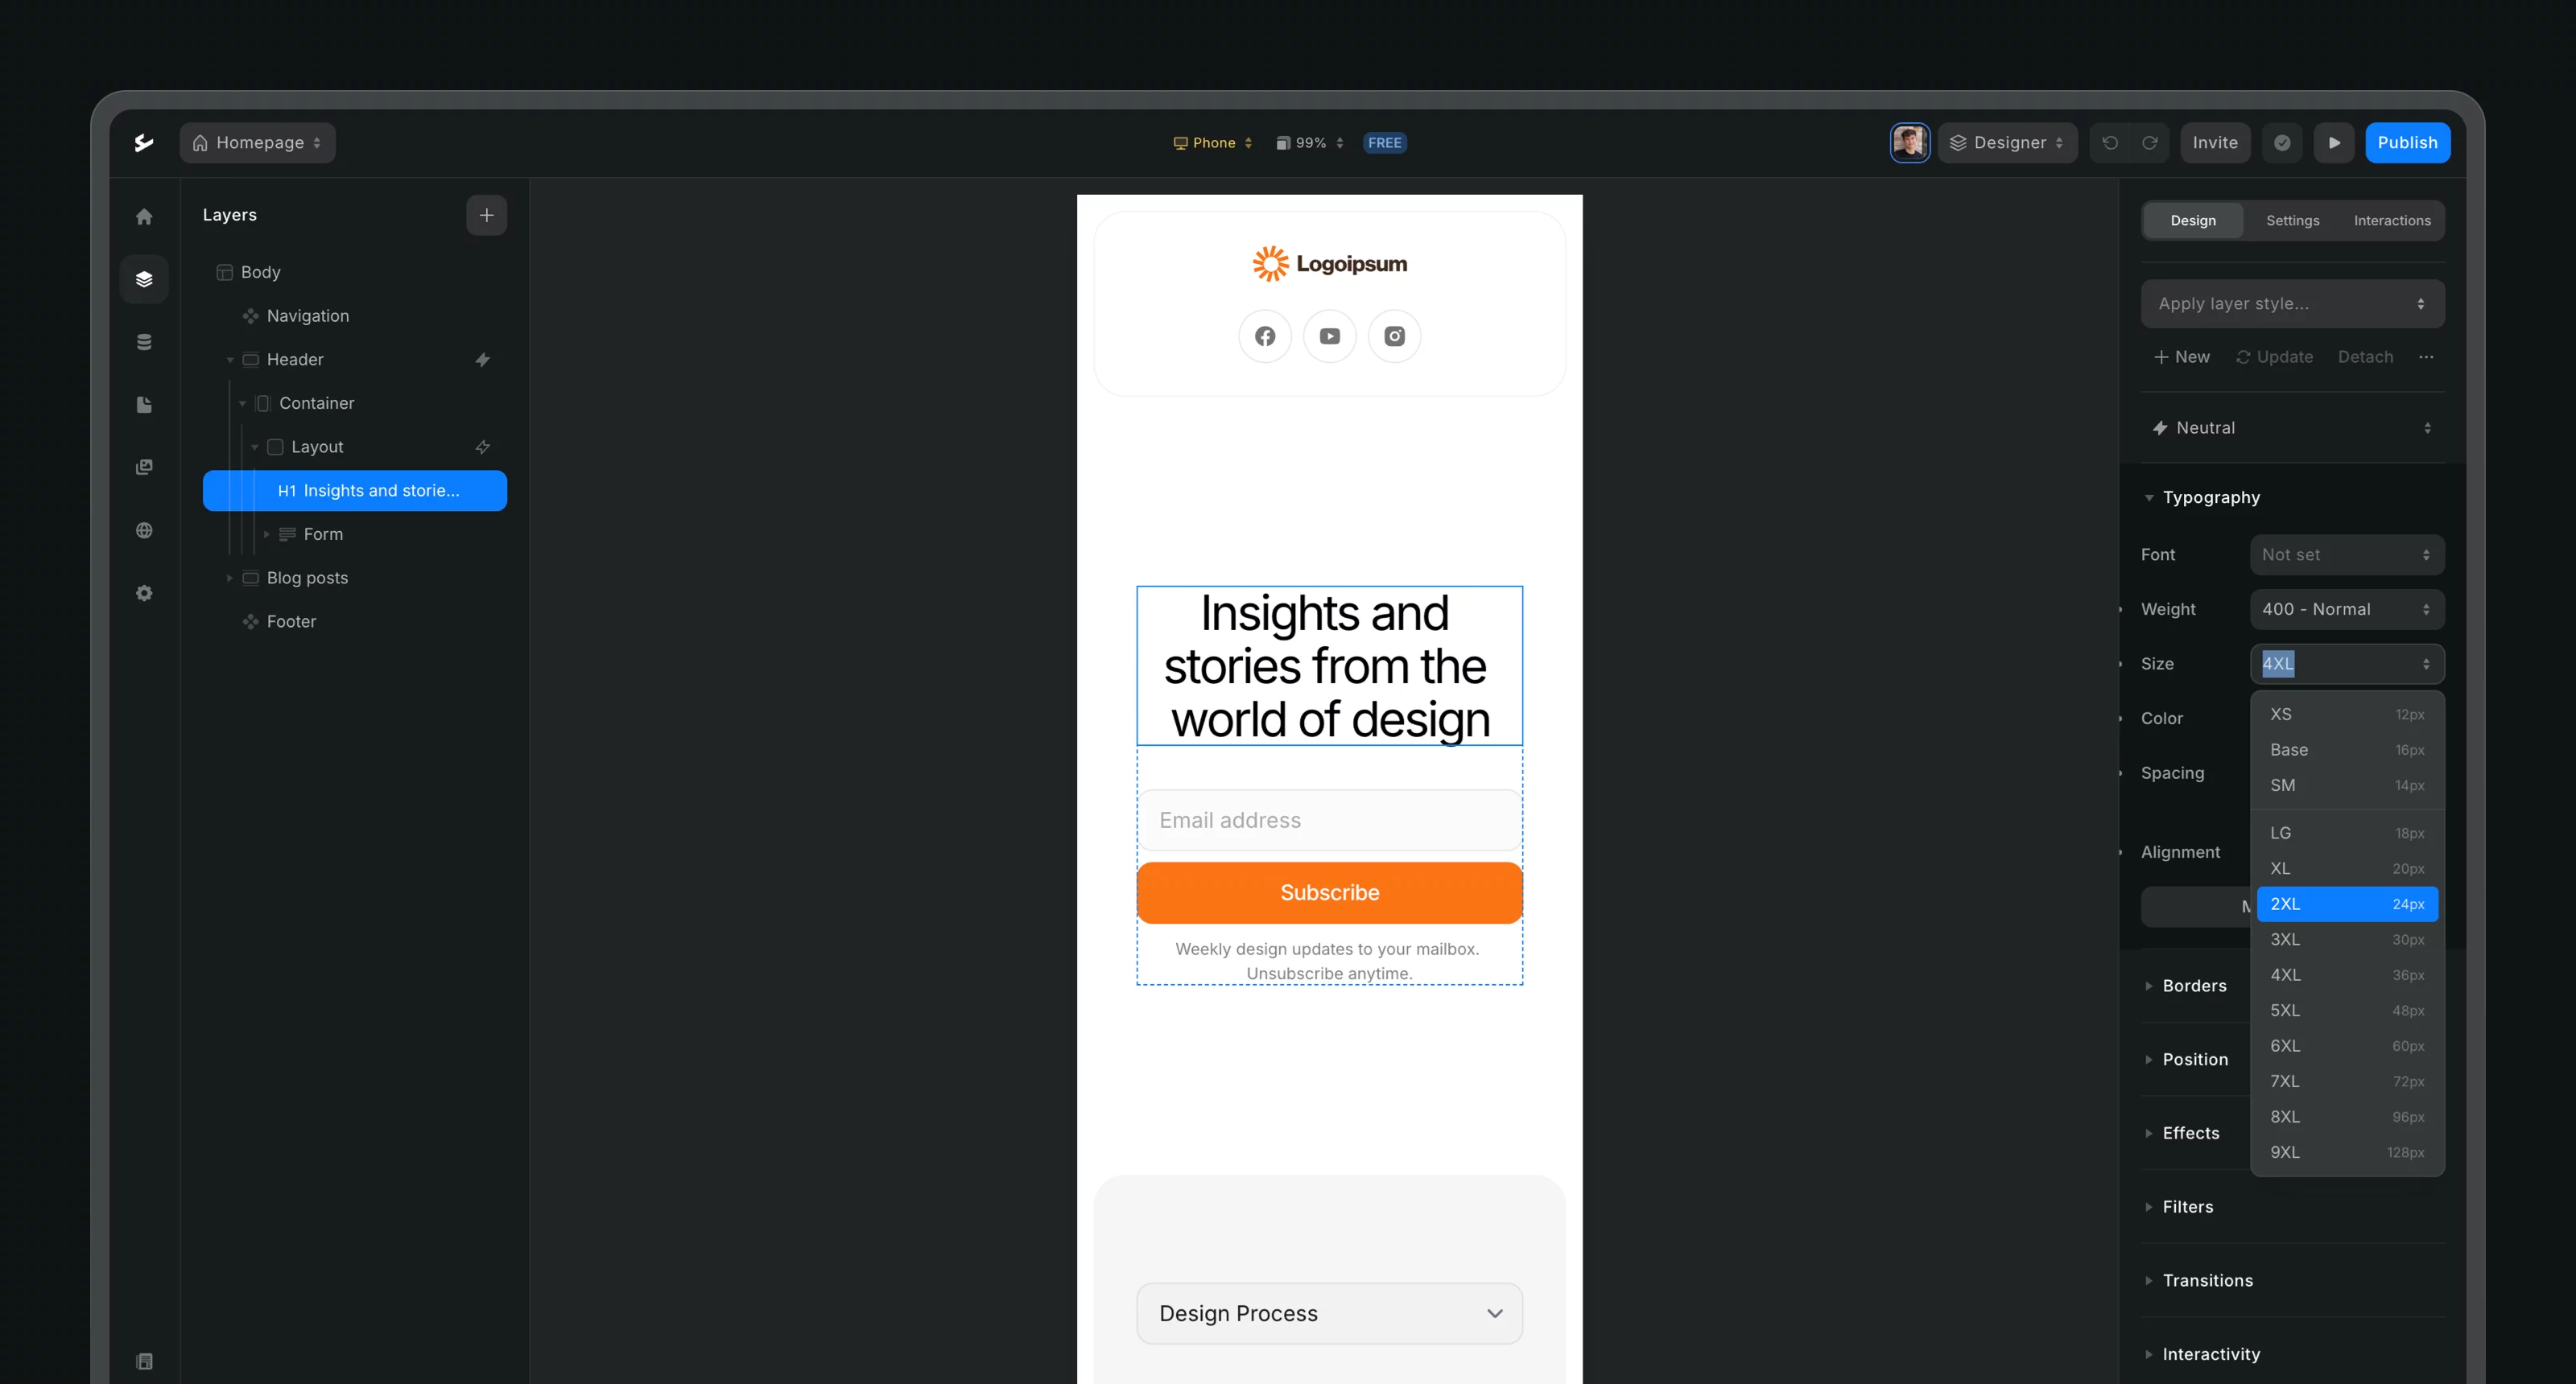Click the Facebook icon on canvas
Screen dimensions: 2576x1384
point(1265,336)
